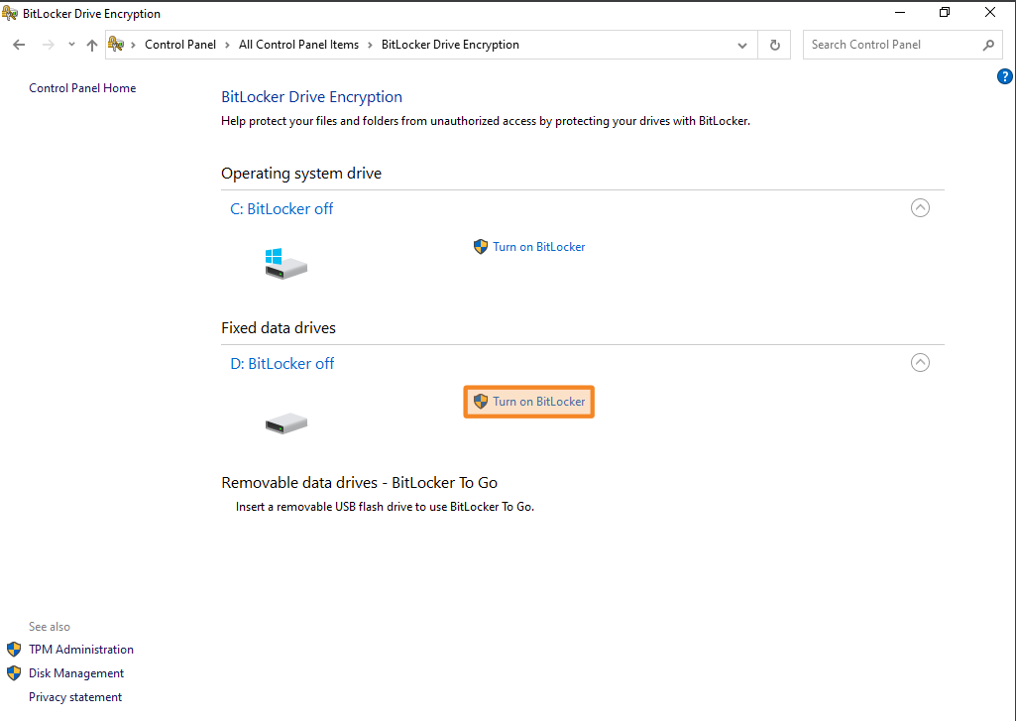Collapse the D: drive section chevron

(920, 363)
